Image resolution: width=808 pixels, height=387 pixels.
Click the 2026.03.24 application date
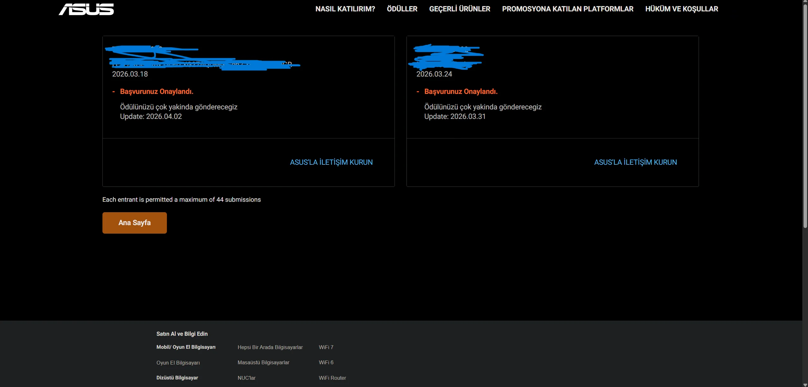point(434,74)
